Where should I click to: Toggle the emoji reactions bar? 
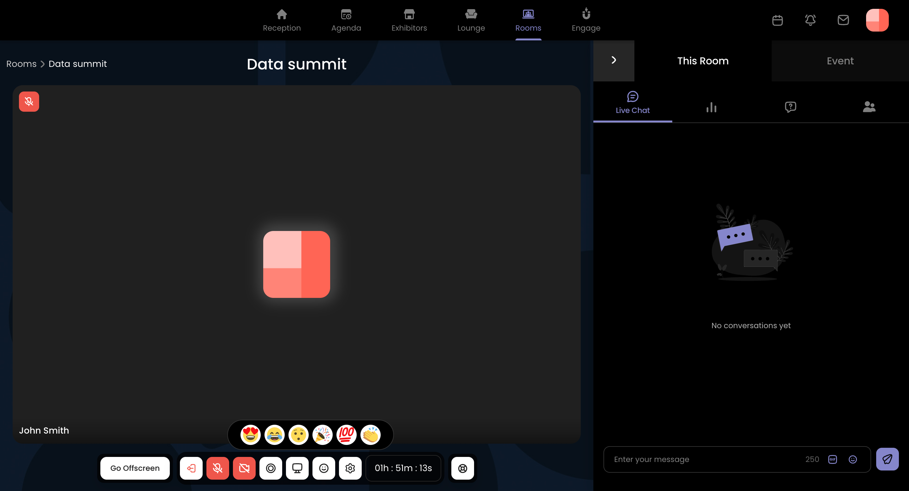pos(324,468)
